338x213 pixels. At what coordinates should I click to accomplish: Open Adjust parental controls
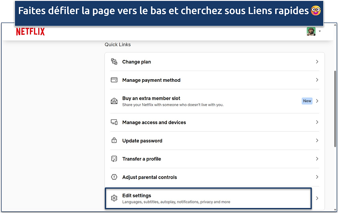tap(149, 177)
